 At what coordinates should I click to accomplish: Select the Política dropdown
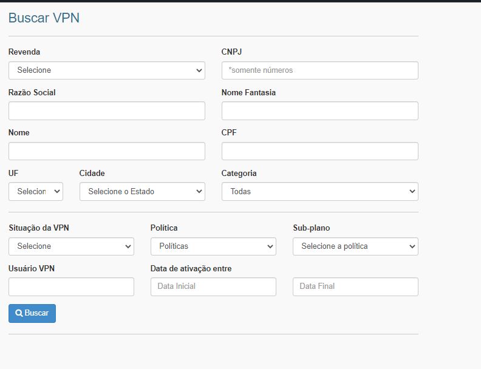pyautogui.click(x=213, y=246)
